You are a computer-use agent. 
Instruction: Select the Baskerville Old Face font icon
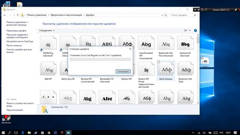pyautogui.click(x=166, y=43)
